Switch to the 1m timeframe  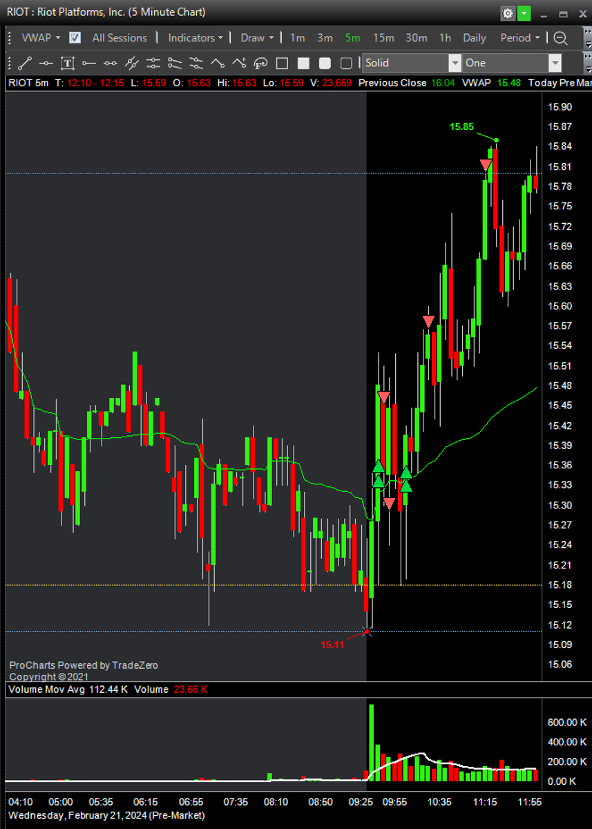point(297,38)
